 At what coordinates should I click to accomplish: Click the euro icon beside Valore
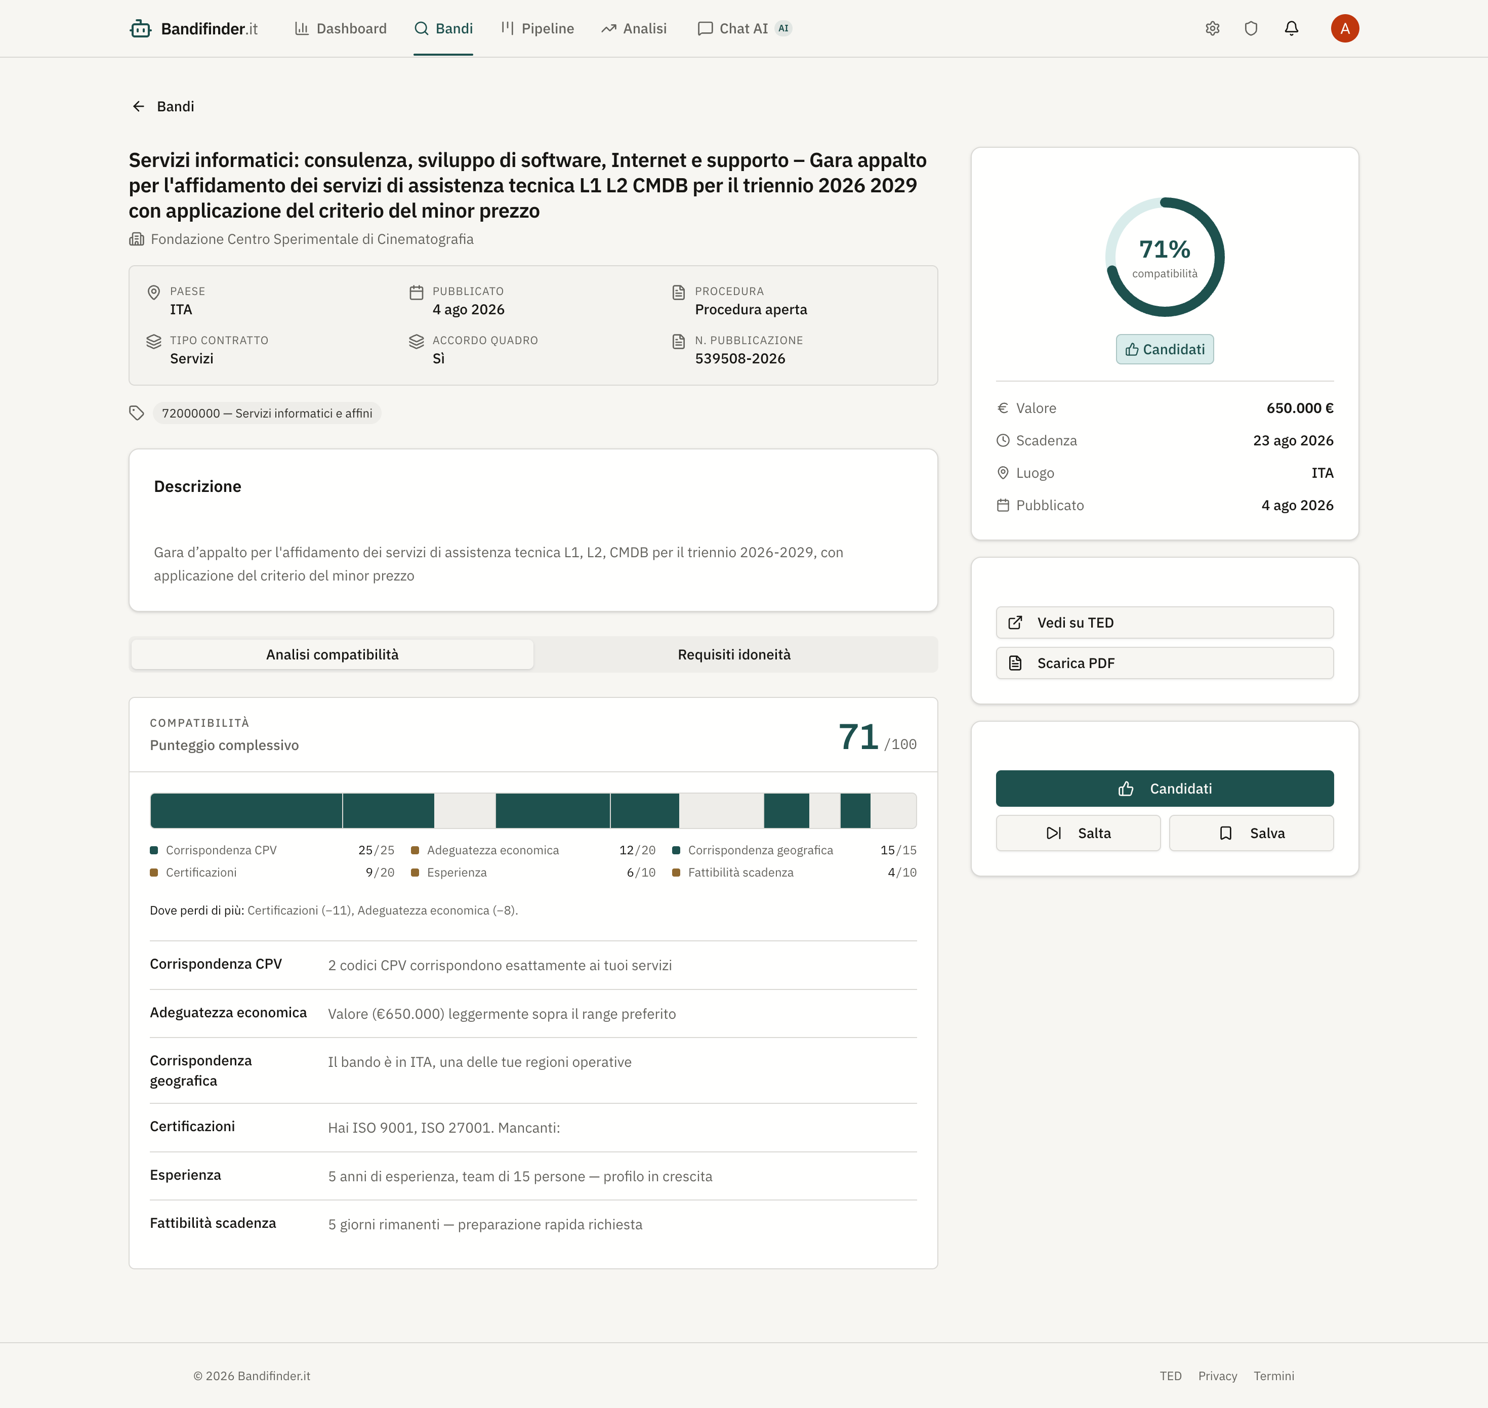[1003, 408]
